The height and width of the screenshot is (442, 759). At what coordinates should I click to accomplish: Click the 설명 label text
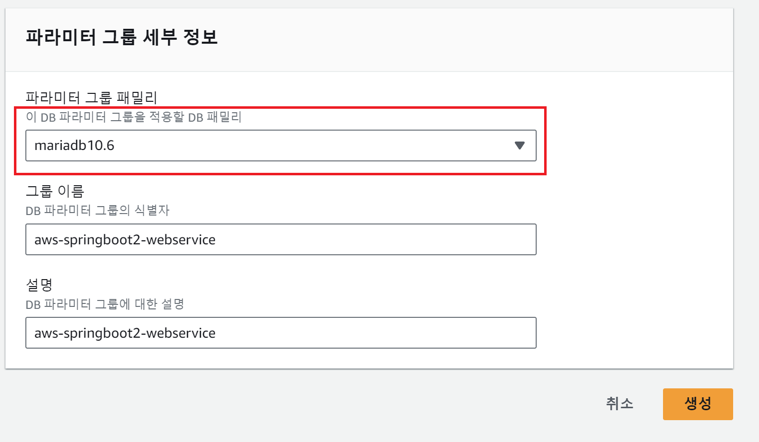click(39, 285)
